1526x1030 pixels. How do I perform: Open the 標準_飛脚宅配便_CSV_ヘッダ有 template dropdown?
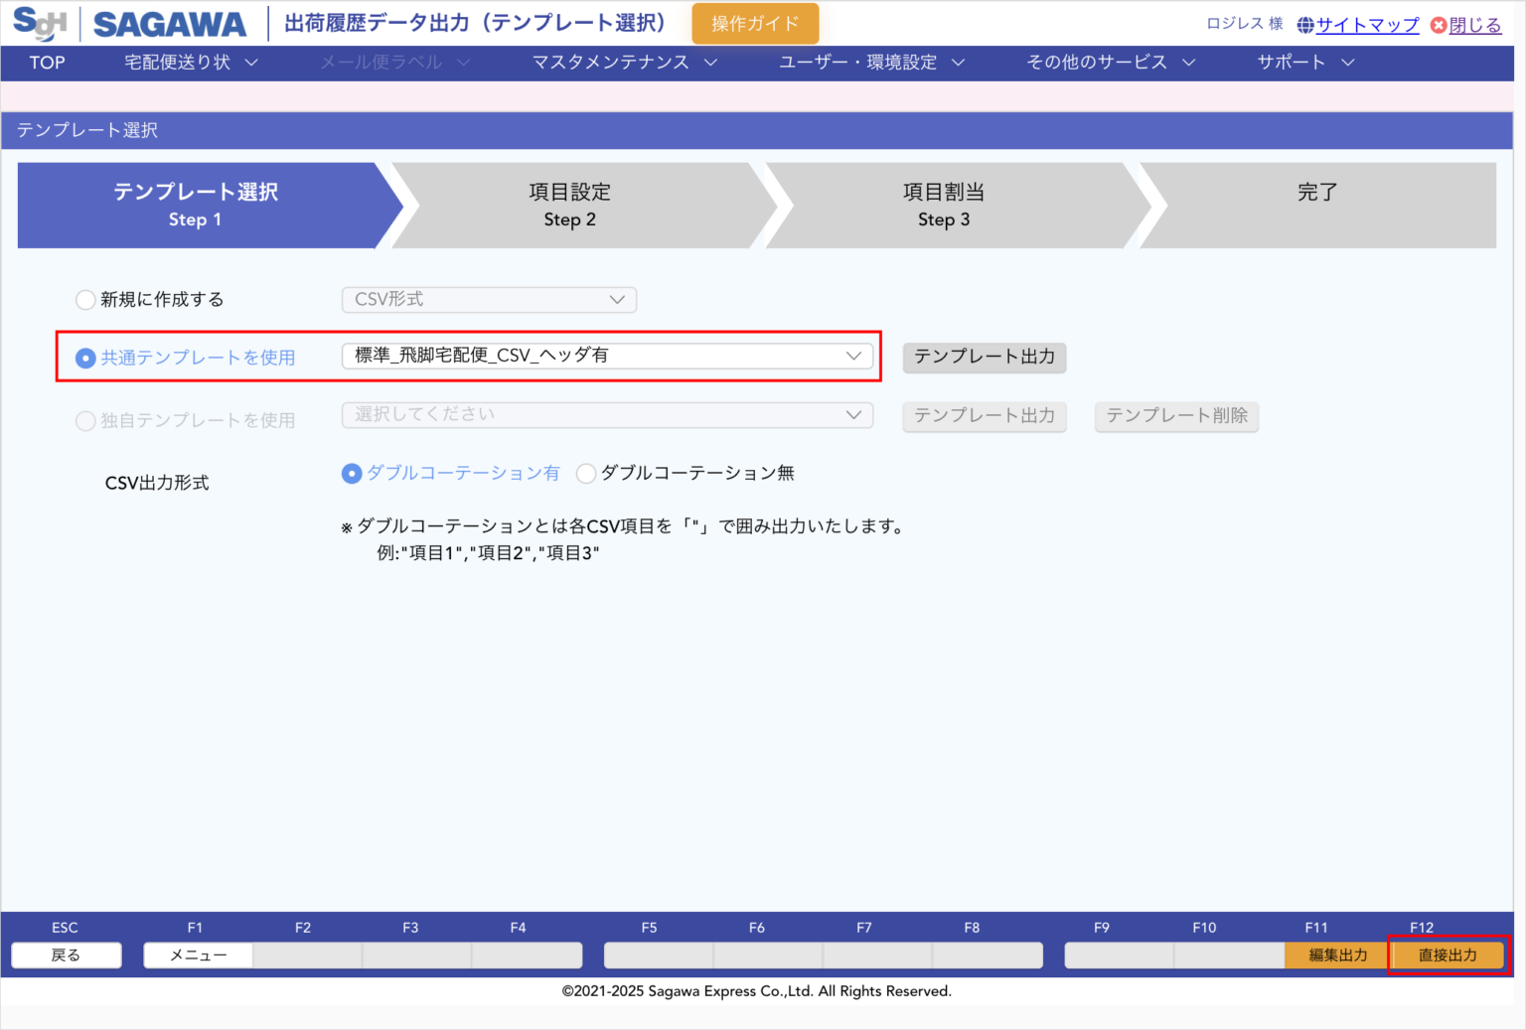607,356
